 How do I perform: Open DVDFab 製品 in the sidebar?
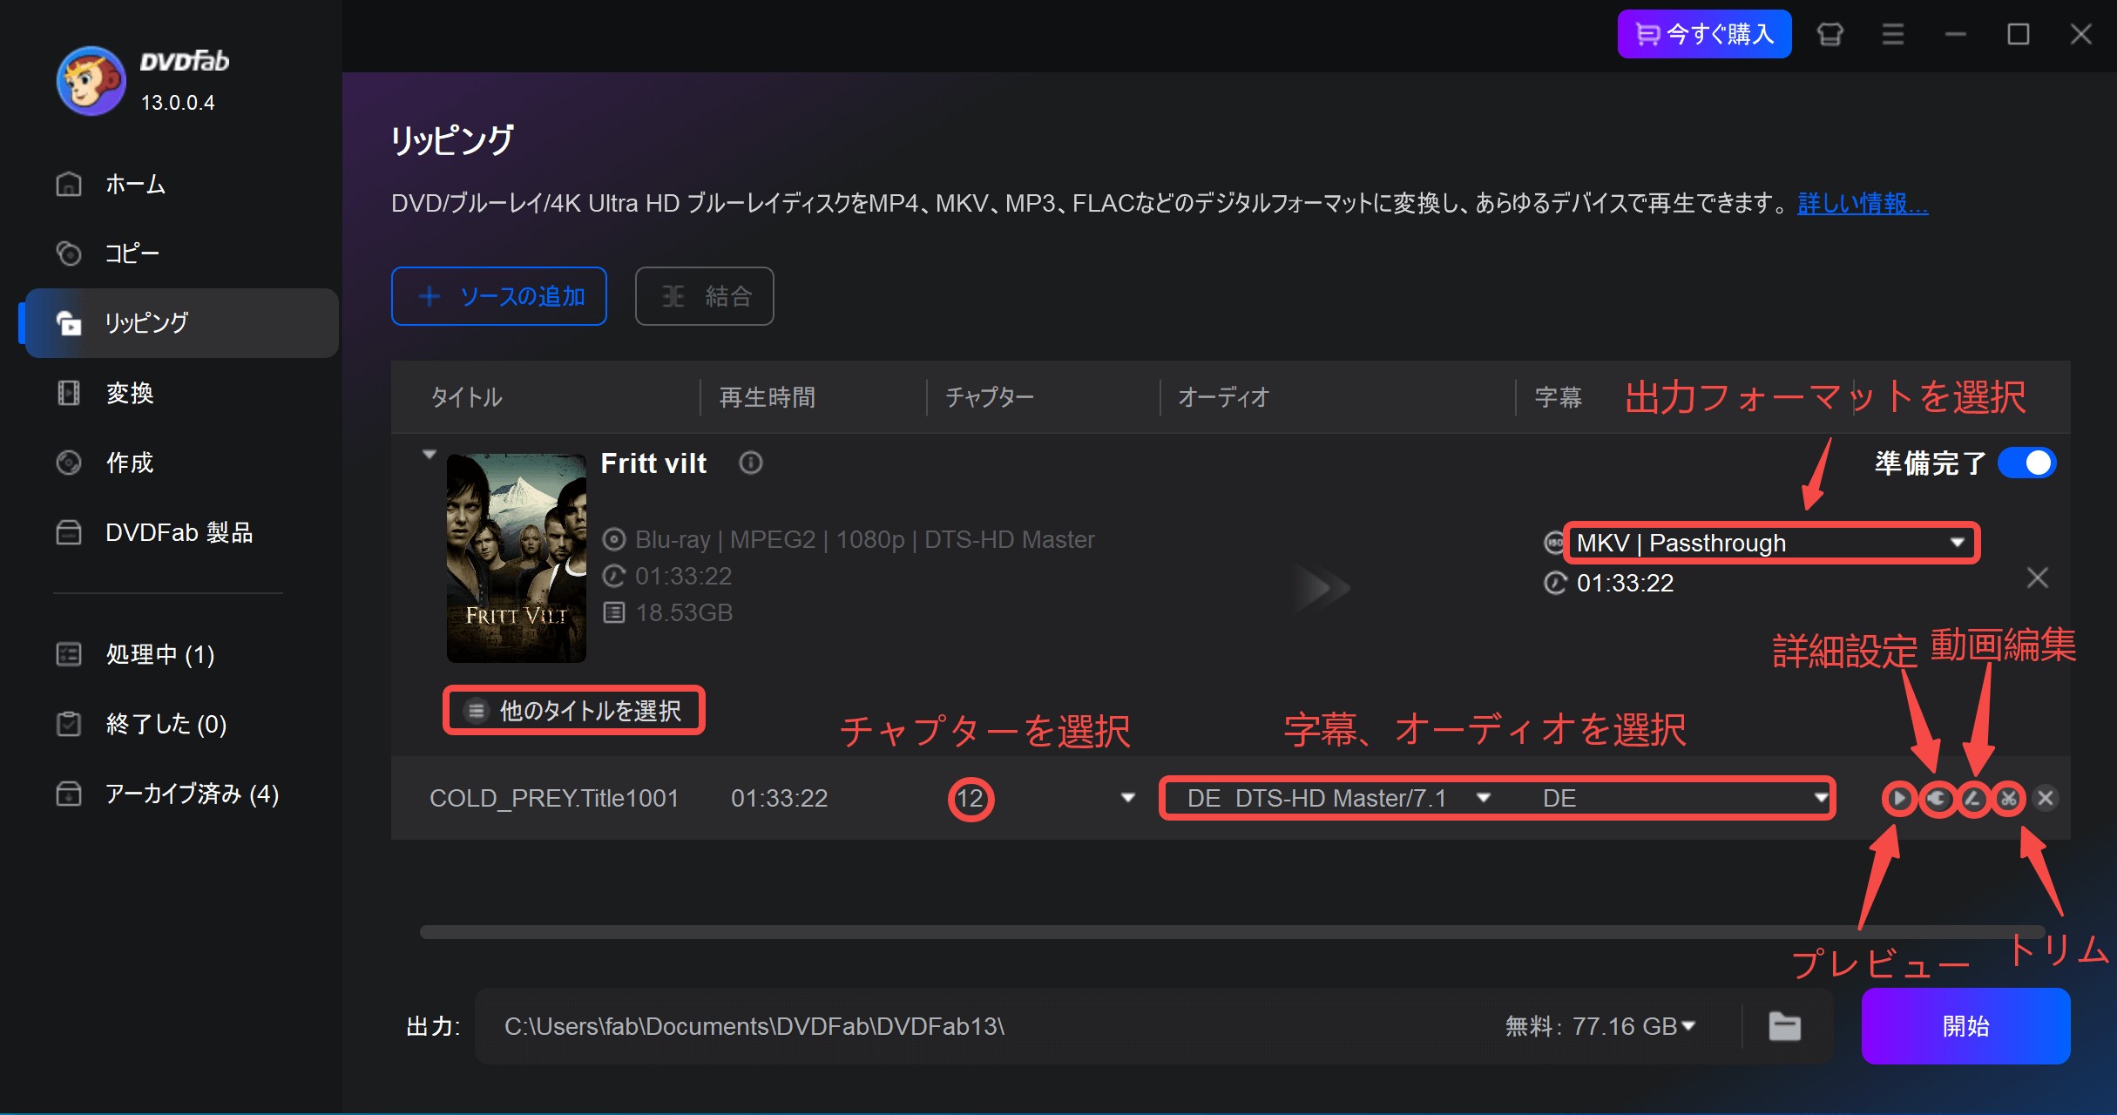pos(181,532)
